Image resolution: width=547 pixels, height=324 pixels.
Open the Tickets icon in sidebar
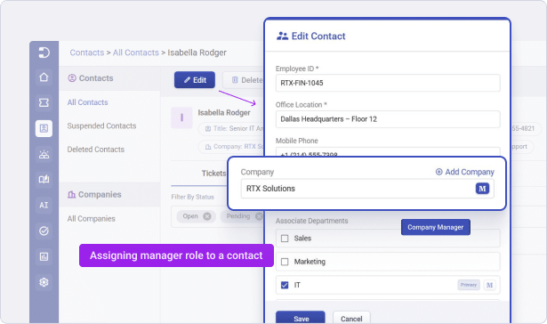[44, 102]
